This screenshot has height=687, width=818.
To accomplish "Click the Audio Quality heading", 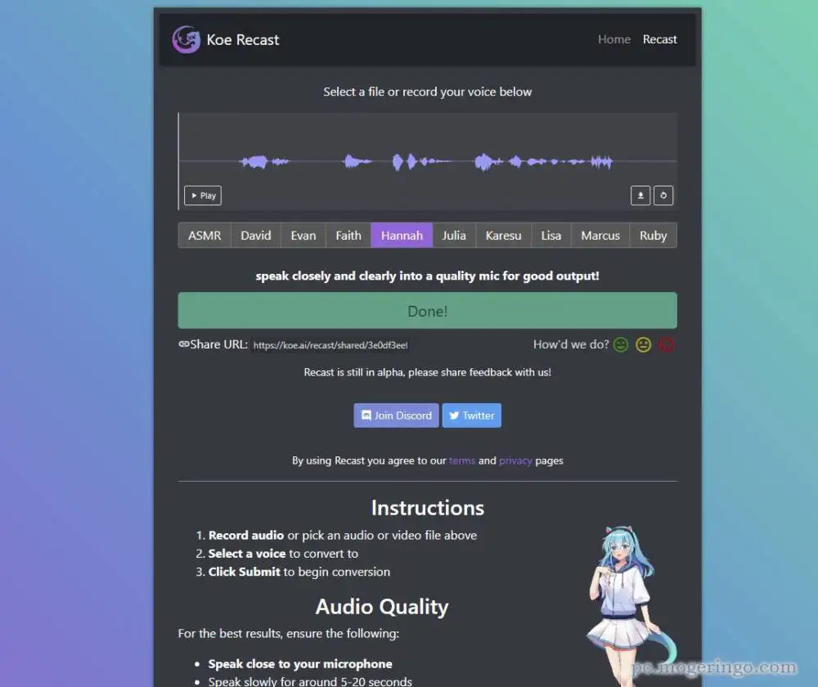I will point(382,607).
